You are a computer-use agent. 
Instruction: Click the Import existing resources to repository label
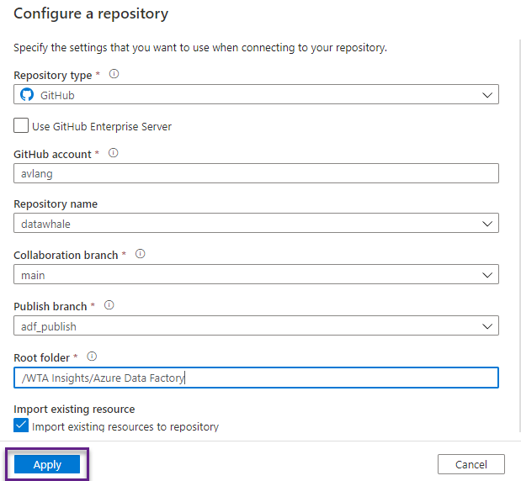(125, 426)
